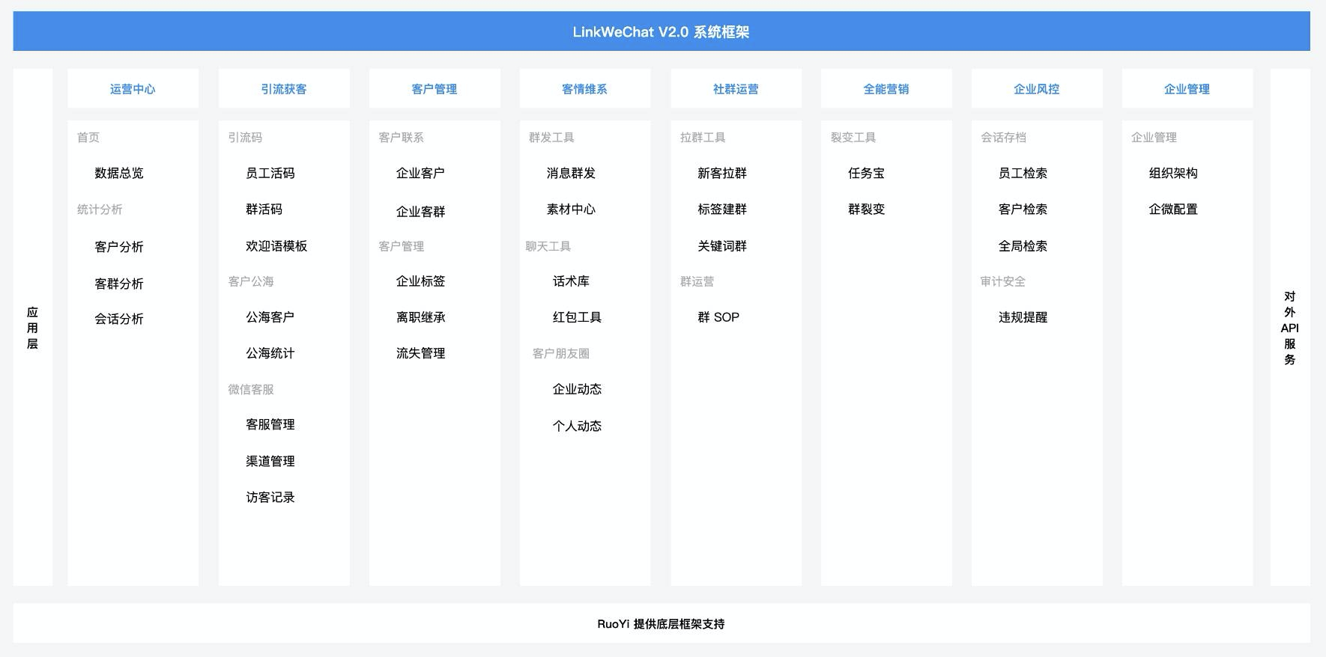
Task: Click the RuoYi 提供底层框架支持 bar
Action: point(662,623)
